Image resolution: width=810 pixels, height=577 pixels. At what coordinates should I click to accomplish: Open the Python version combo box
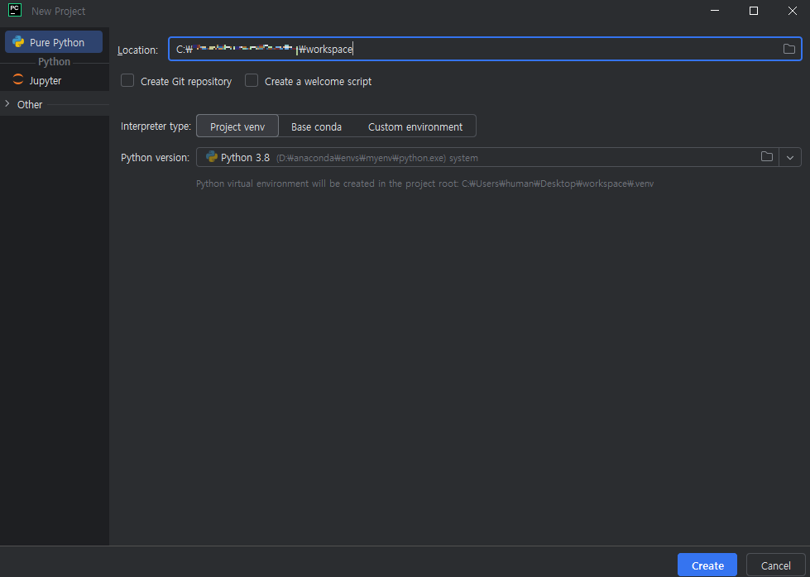(499, 157)
